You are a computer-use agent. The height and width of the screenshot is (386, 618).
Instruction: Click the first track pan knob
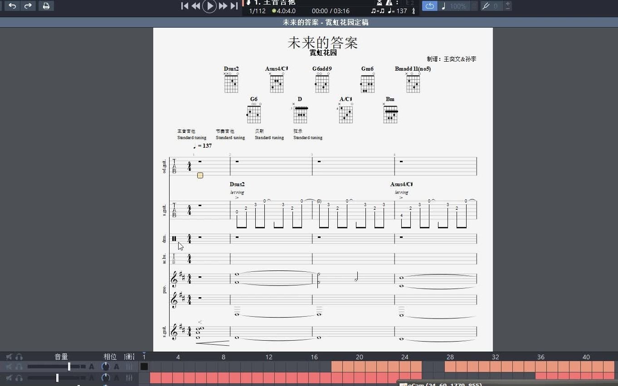pyautogui.click(x=106, y=367)
